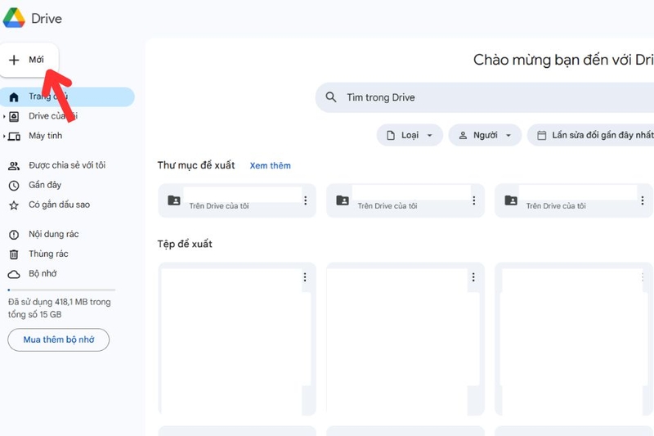Click the shared-with-me people icon
The height and width of the screenshot is (436, 654).
point(14,166)
